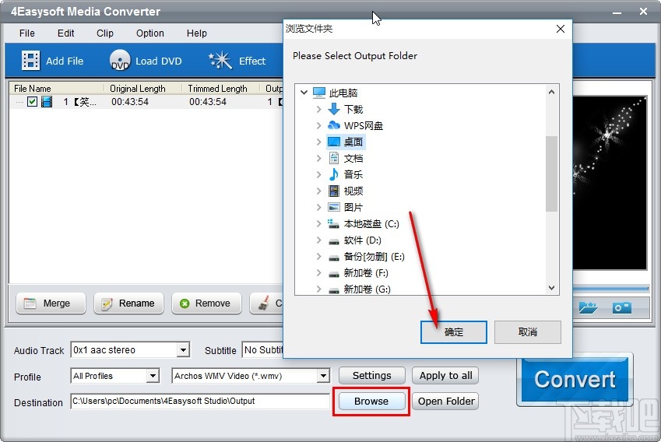Click the 确定 button

[454, 332]
